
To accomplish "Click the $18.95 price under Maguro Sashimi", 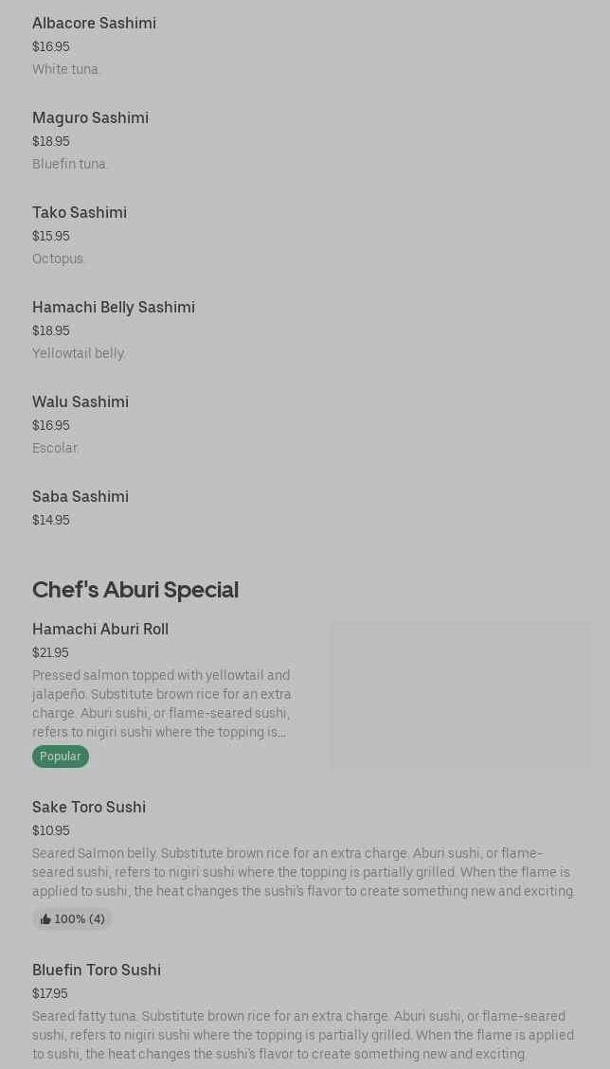I will [x=51, y=141].
